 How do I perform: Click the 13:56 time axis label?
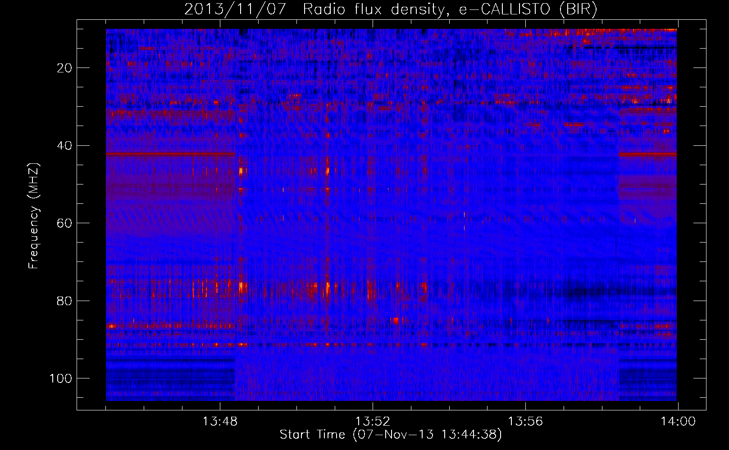[x=525, y=422]
